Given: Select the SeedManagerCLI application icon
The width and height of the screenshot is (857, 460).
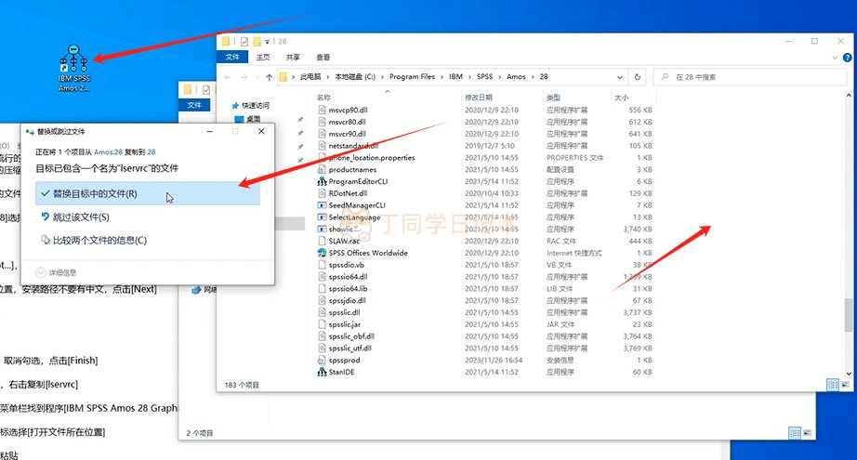Looking at the screenshot, I should point(322,205).
